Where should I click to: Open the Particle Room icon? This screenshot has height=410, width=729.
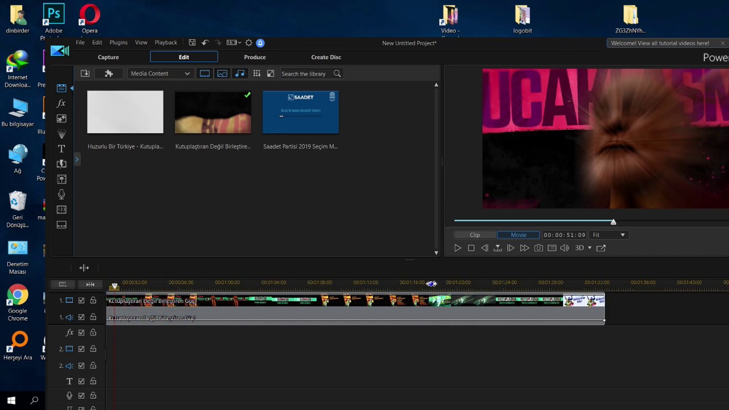62,134
